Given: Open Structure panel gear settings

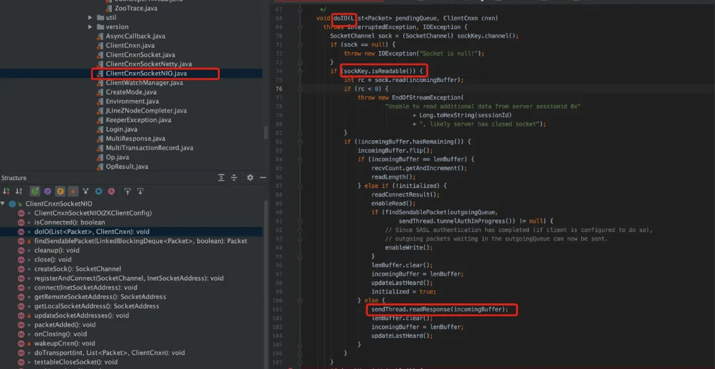Looking at the screenshot, I should [x=250, y=178].
